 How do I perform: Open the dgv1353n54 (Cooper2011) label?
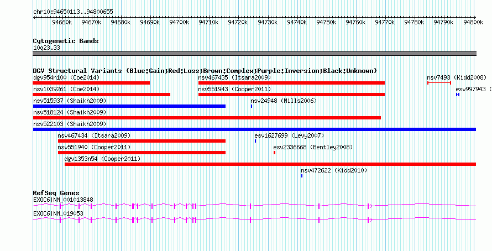click(x=103, y=159)
